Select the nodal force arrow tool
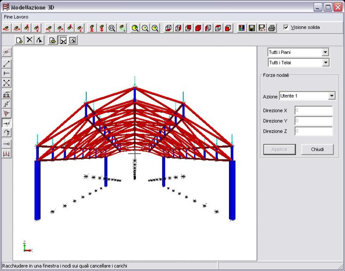This screenshot has width=345, height=271. pyautogui.click(x=7, y=123)
